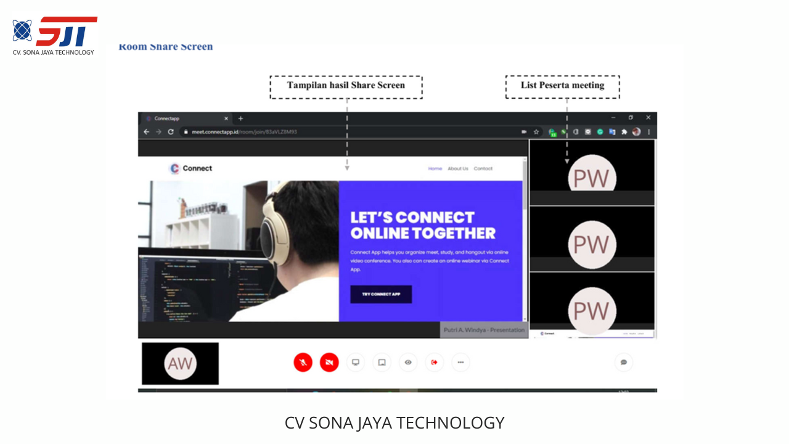Reload the page with the refresh icon
The width and height of the screenshot is (789, 444).
pos(171,132)
